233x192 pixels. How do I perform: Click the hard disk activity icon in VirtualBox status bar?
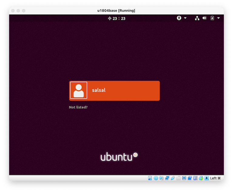[150, 178]
